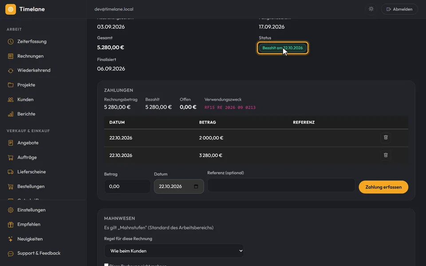This screenshot has width=426, height=266.
Task: Select payment reference 'RF15 RE 2026 09 0213'
Action: 230,107
